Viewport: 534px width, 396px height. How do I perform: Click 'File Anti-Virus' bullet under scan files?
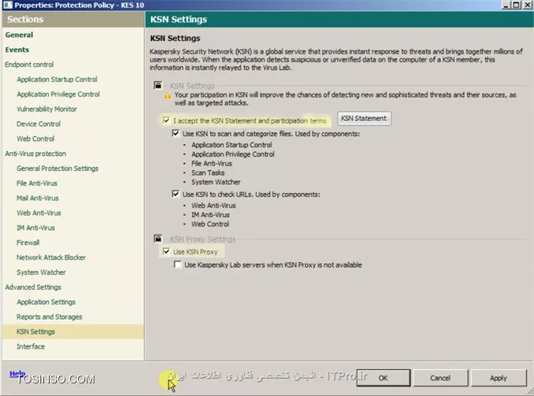[x=212, y=164]
